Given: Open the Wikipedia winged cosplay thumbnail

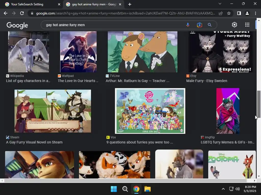Looking at the screenshot, I should pyautogui.click(x=29, y=52).
